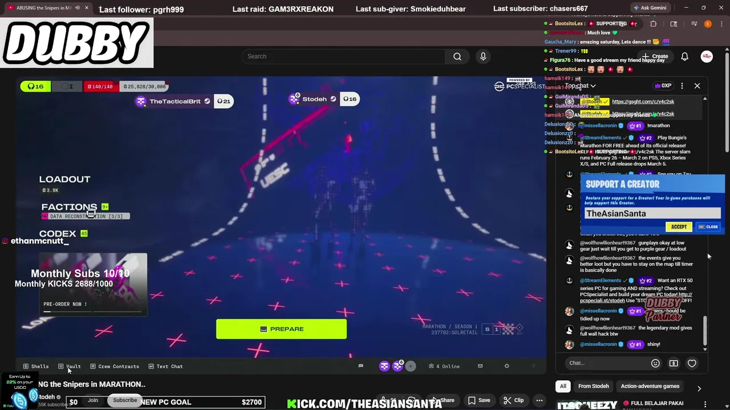Click ACCEPT in Support a Creator popup

[679, 227]
